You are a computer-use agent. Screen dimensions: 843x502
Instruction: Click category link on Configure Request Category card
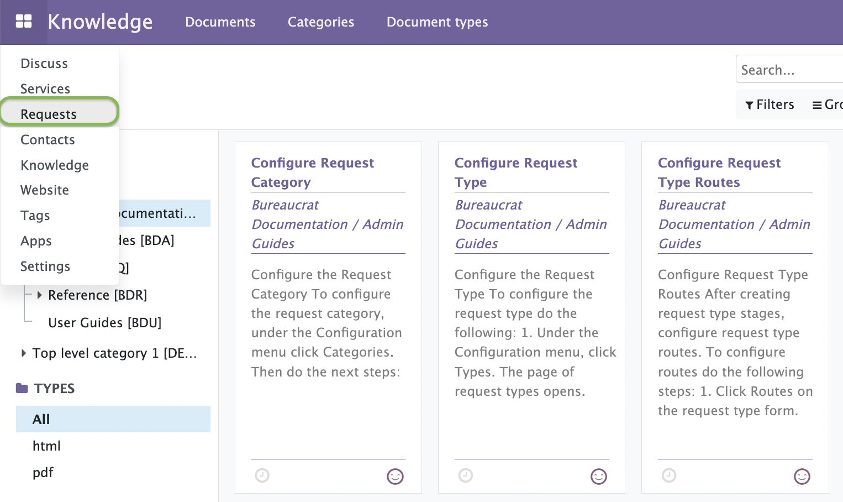tap(328, 224)
